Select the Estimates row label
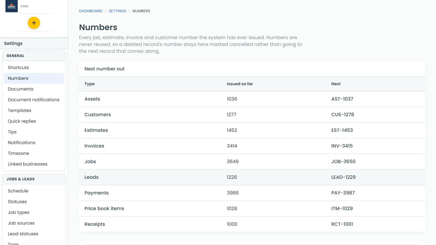Viewport: 436px width, 245px height. [96, 130]
